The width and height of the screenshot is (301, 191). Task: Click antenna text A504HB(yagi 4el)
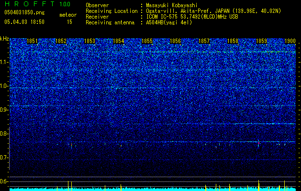(169, 22)
